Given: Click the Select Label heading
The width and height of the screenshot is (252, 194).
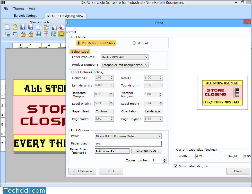Looking at the screenshot, I should (80, 52).
